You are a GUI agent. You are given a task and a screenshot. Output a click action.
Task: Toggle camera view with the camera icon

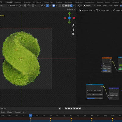[x=73, y=34]
